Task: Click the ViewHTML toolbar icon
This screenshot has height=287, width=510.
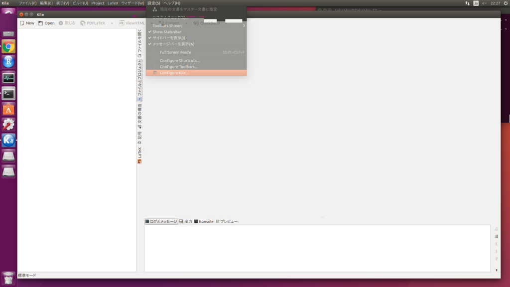Action: click(131, 23)
